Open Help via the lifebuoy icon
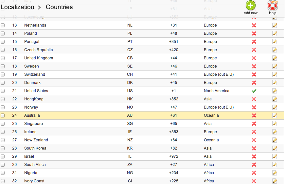 coord(272,6)
